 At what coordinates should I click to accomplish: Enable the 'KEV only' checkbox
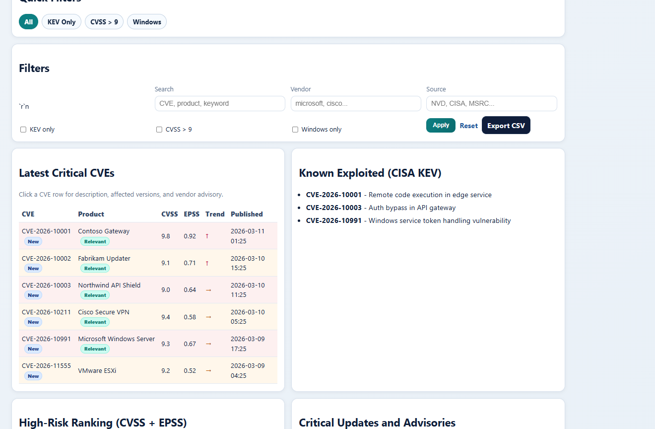click(23, 130)
